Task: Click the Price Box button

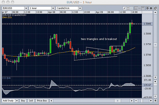Action: point(42,101)
